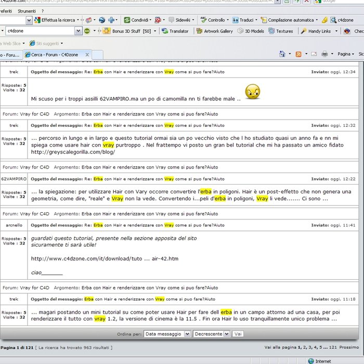Open the Handy Links wand icon

pos(303,31)
